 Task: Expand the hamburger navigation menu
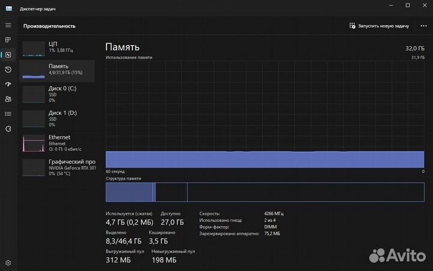point(8,25)
